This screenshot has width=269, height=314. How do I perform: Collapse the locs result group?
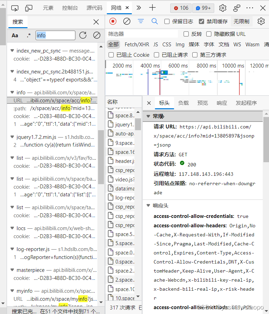[x=12, y=228]
